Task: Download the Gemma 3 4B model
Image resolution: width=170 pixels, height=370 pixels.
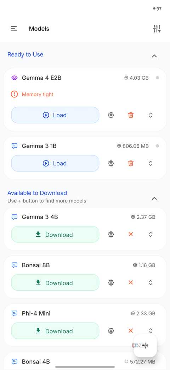Action: click(x=55, y=234)
